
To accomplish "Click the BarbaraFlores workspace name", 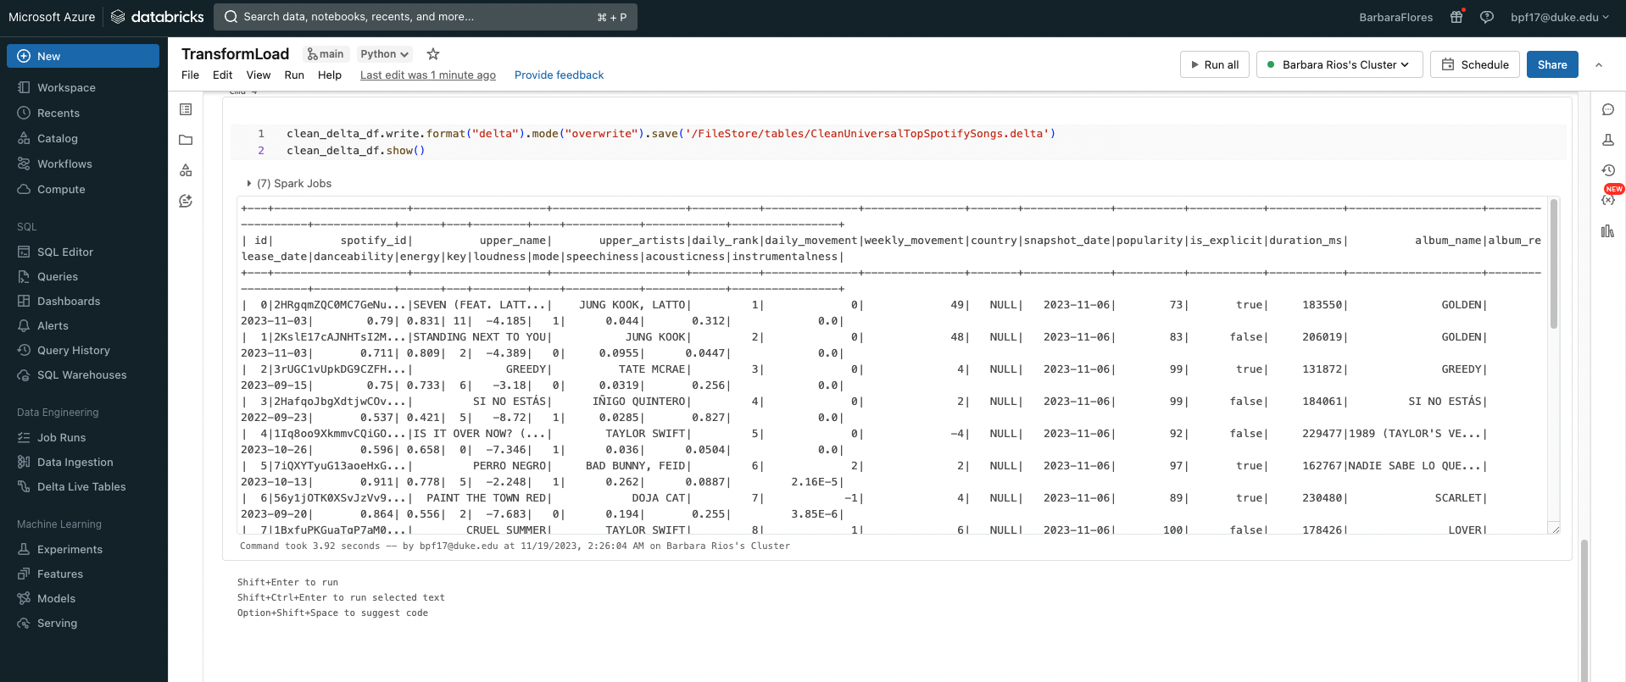I will 1395,17.
